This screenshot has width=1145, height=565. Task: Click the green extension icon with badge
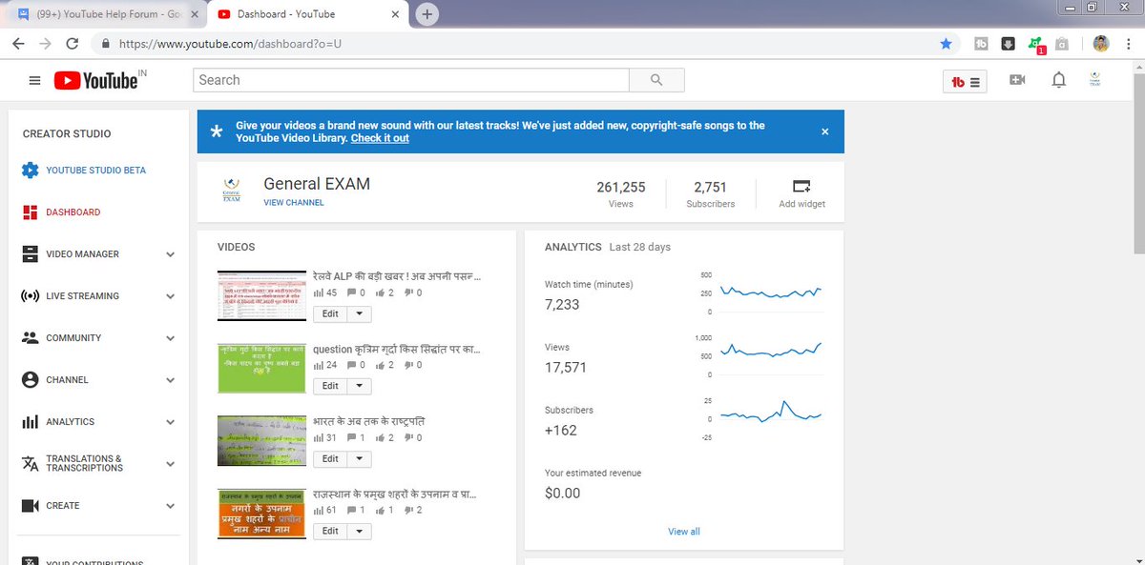click(x=1036, y=45)
